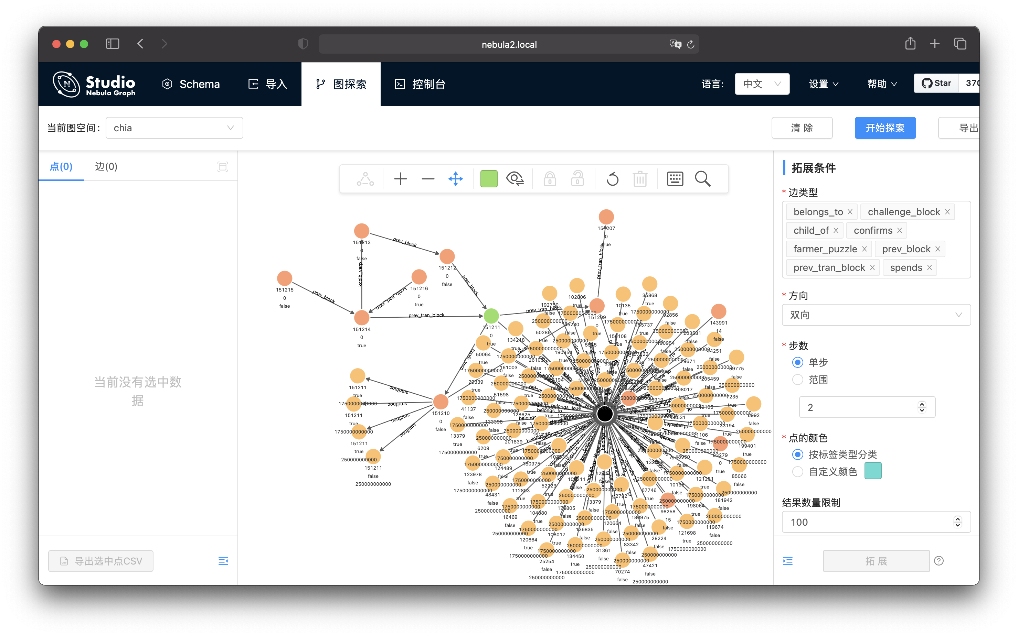Reload the page with the refresh icon

coord(690,44)
